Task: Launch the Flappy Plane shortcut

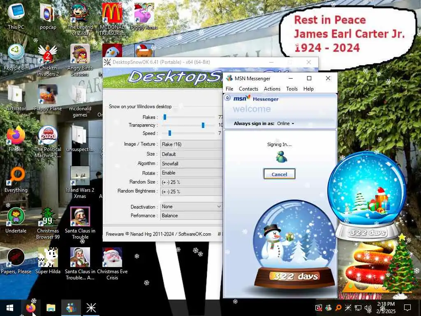Action: point(48,97)
